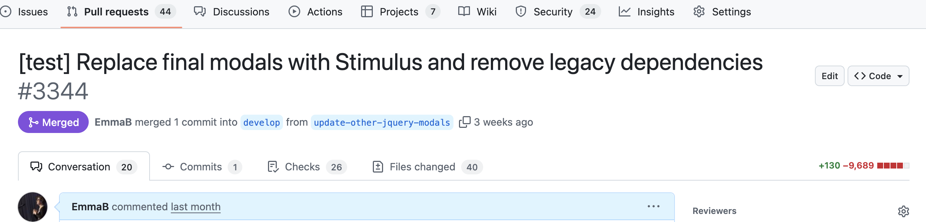The width and height of the screenshot is (926, 222).
Task: Open the develop branch link
Action: (x=262, y=122)
